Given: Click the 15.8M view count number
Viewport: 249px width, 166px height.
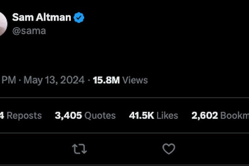Looking at the screenshot, I should 106,80.
